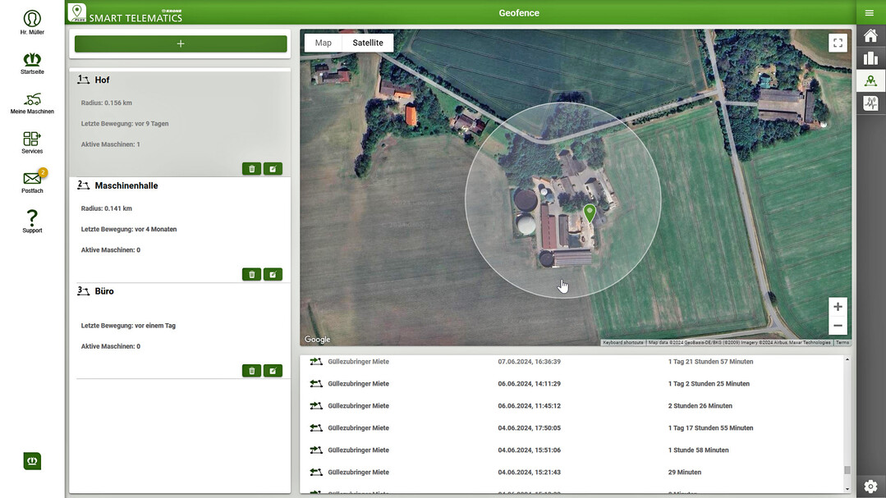Open Google Maps Terms link

[843, 341]
